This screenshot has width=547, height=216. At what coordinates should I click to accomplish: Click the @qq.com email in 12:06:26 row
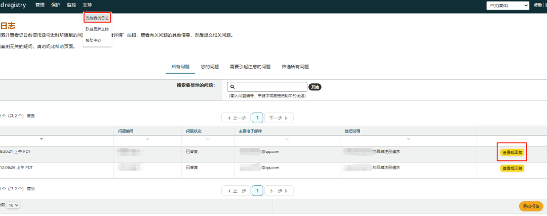270,168
